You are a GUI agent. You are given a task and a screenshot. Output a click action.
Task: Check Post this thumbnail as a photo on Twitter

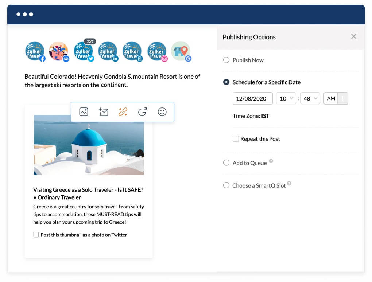(x=36, y=235)
